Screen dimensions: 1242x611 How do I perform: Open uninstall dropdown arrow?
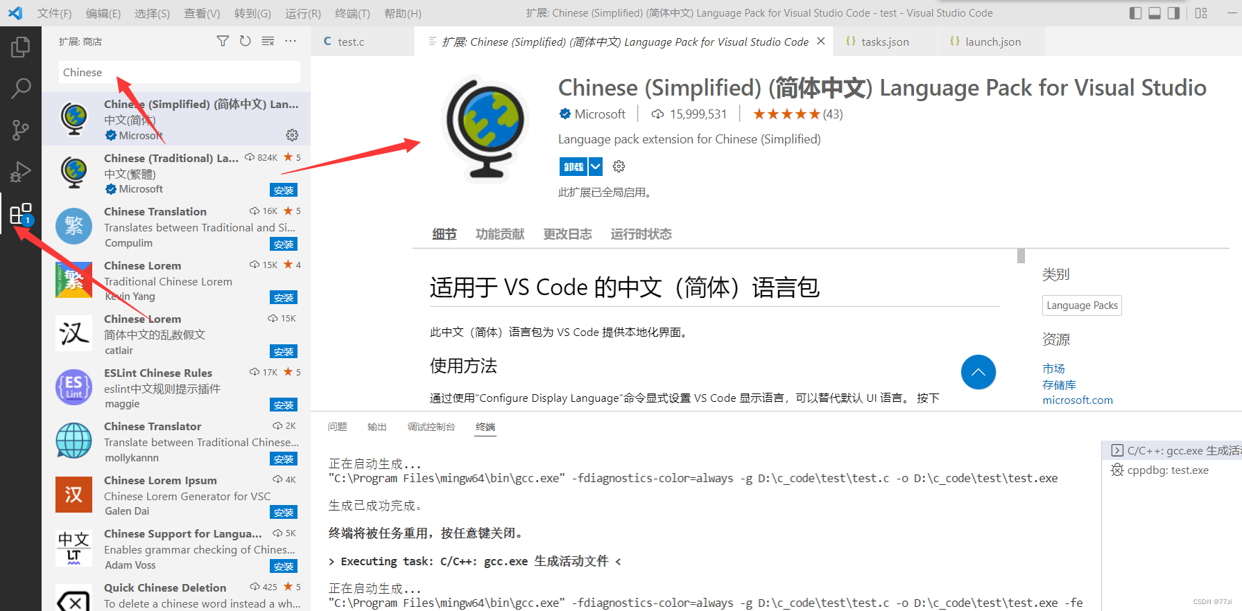596,166
